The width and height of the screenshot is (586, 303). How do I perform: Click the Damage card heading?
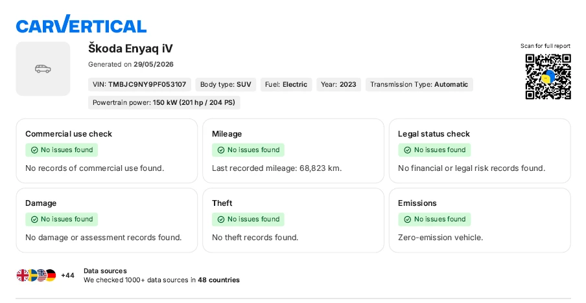coord(41,203)
